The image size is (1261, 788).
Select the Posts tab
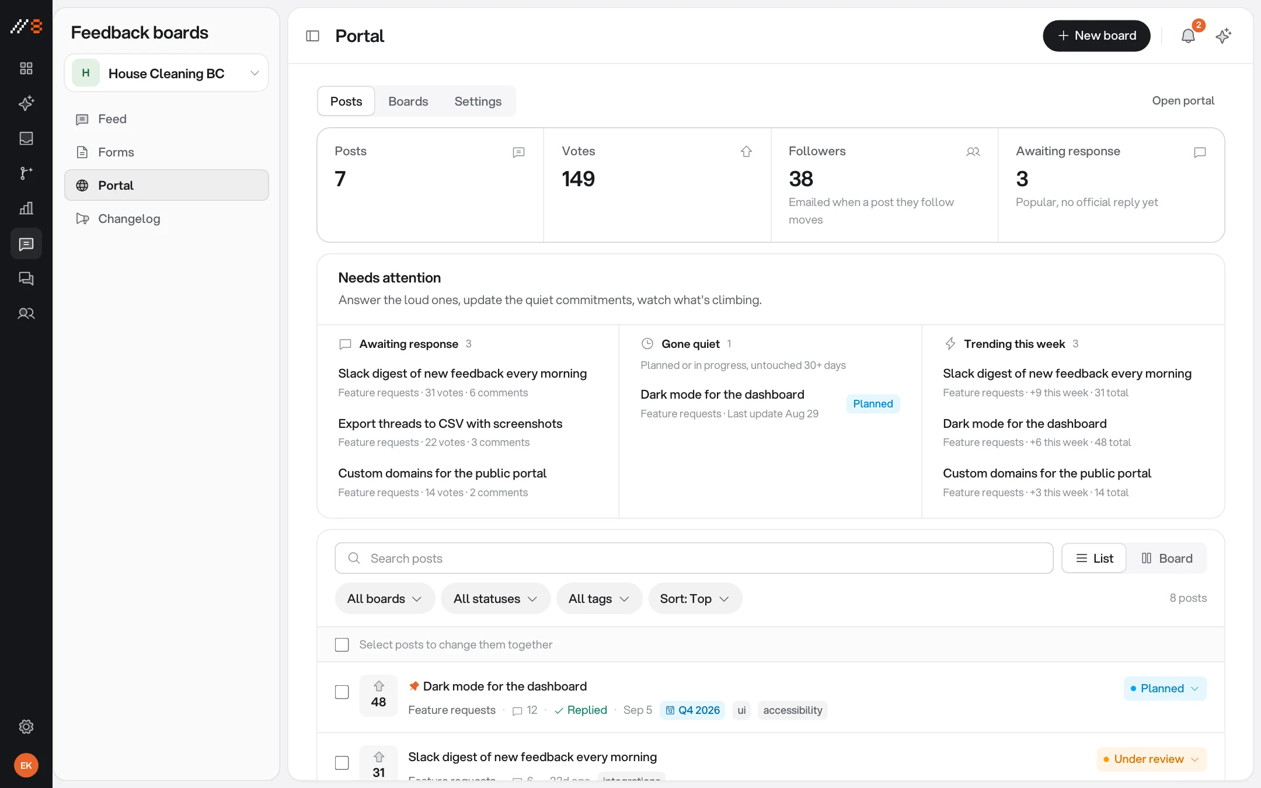pyautogui.click(x=346, y=102)
